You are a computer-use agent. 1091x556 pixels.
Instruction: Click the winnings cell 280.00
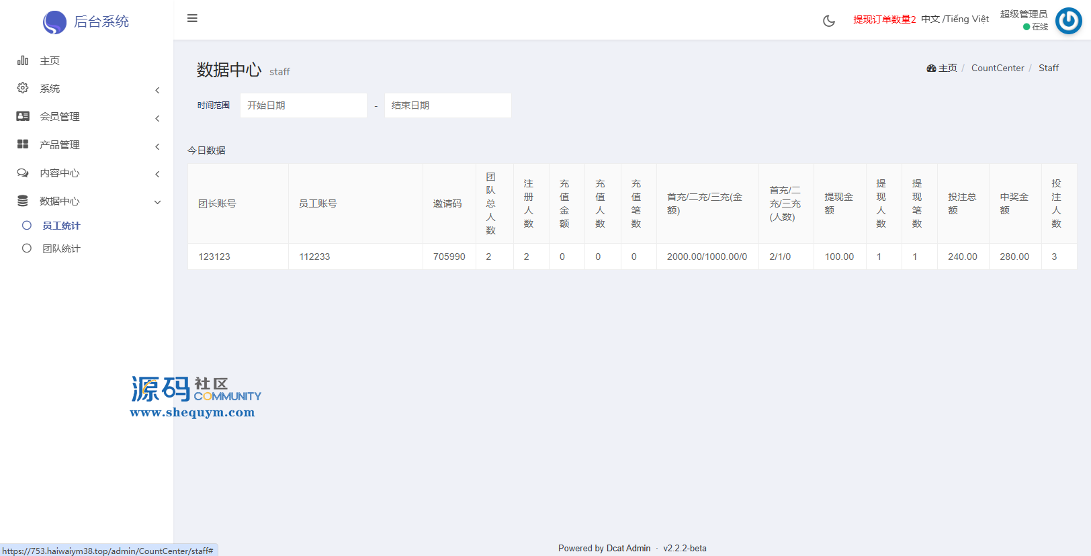click(x=1014, y=257)
